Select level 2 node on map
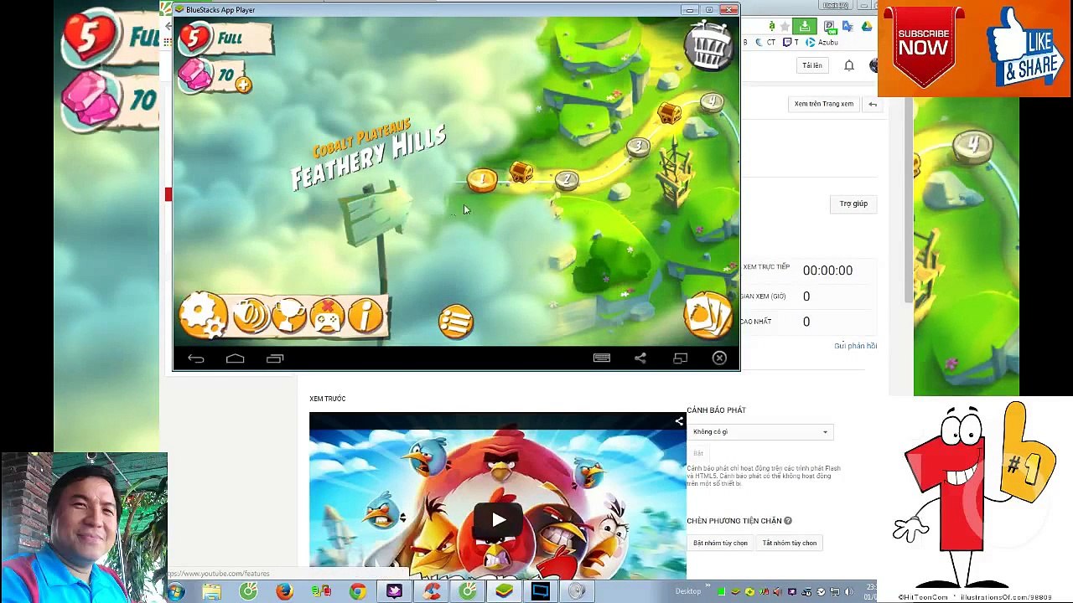This screenshot has width=1073, height=603. [x=567, y=180]
